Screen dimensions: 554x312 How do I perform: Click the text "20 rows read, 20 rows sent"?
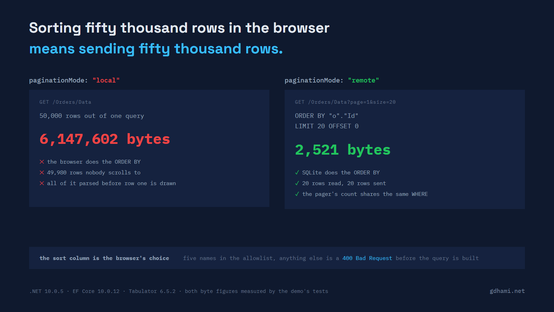344,183
